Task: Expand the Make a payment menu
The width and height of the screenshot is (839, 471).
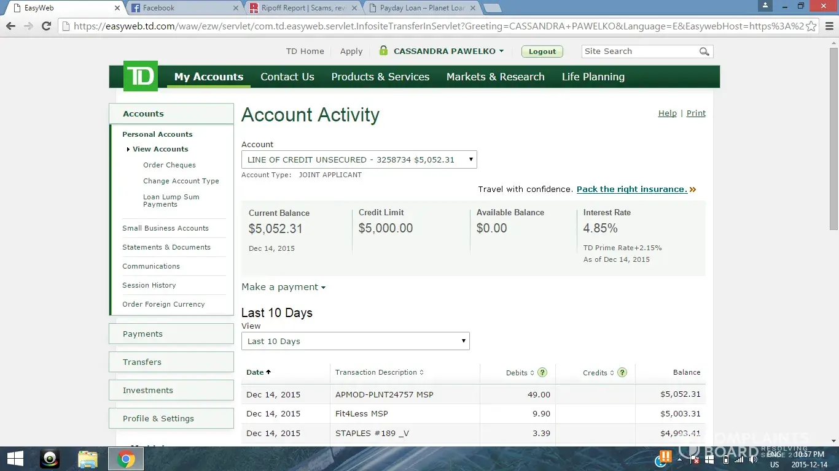Action: [283, 287]
